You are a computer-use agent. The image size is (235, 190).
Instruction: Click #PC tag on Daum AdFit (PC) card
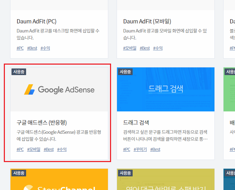coord(20,48)
